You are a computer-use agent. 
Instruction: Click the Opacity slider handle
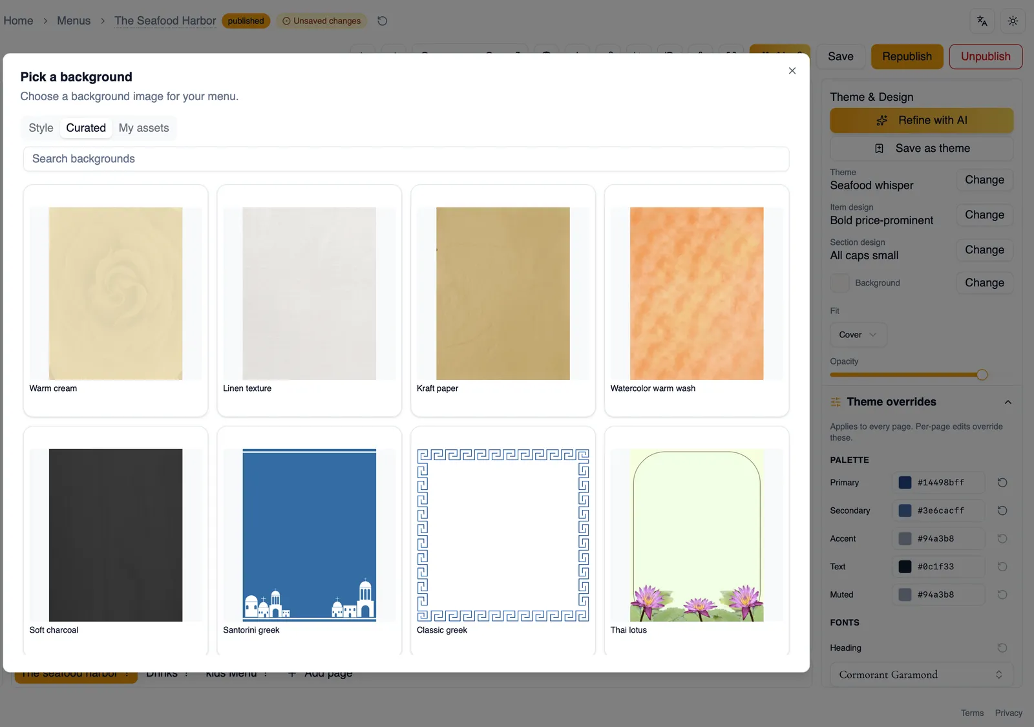pyautogui.click(x=982, y=375)
